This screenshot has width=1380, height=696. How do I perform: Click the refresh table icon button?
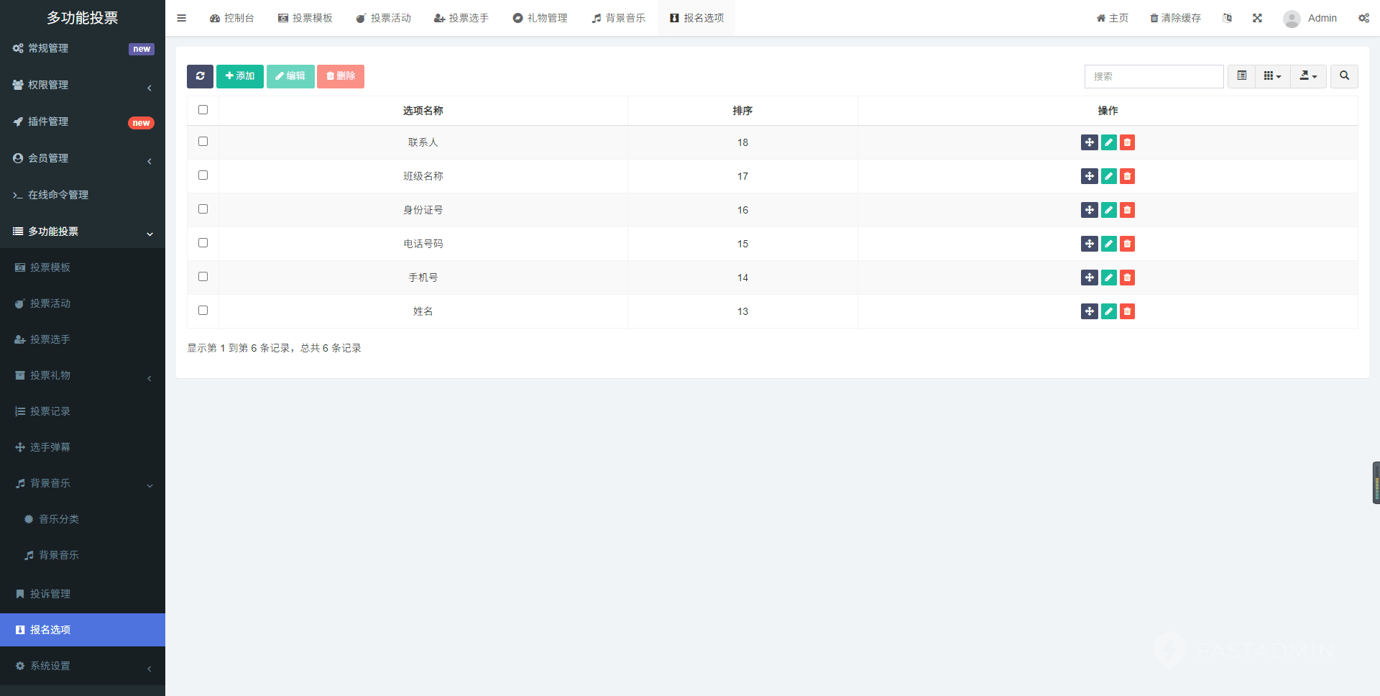(x=200, y=76)
